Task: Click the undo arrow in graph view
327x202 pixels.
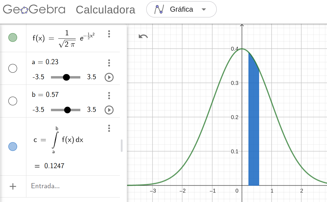Action: 143,37
